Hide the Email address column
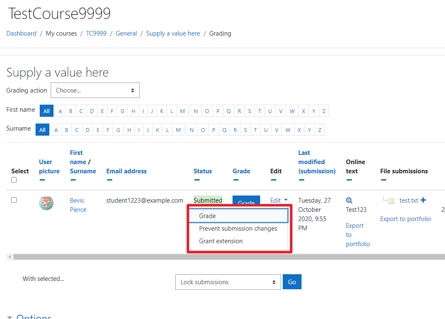The width and height of the screenshot is (445, 319). click(x=110, y=180)
